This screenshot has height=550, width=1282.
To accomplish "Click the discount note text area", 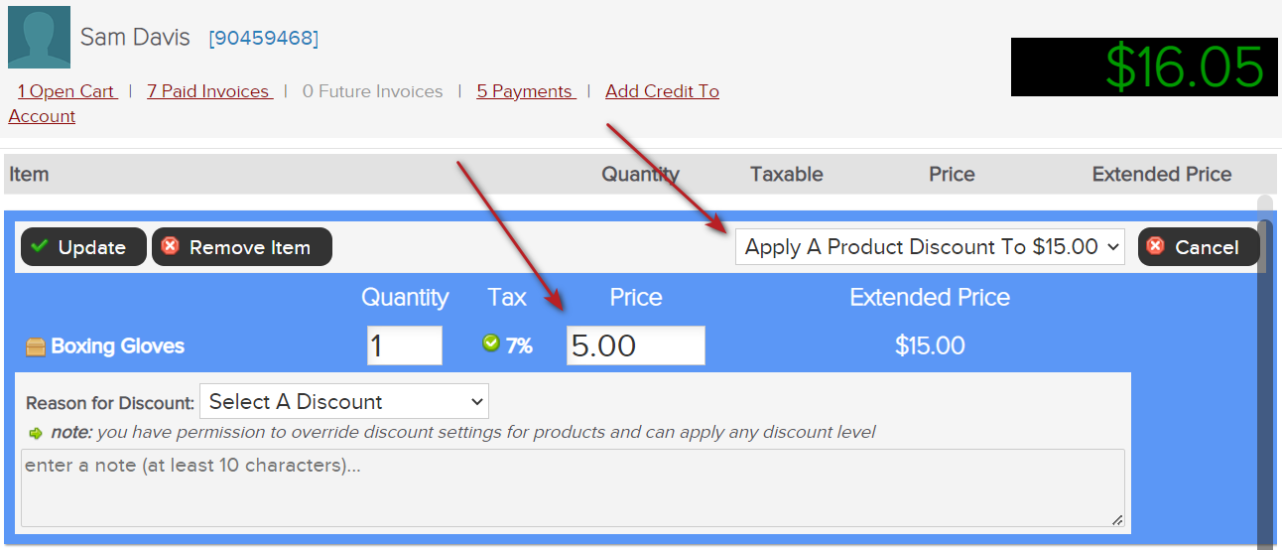I will [573, 487].
